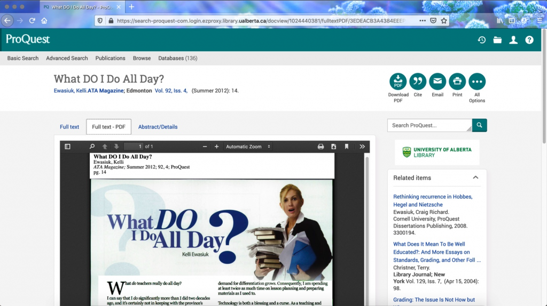This screenshot has width=547, height=306.
Task: Select the Full text - PDF tab
Action: pyautogui.click(x=108, y=127)
